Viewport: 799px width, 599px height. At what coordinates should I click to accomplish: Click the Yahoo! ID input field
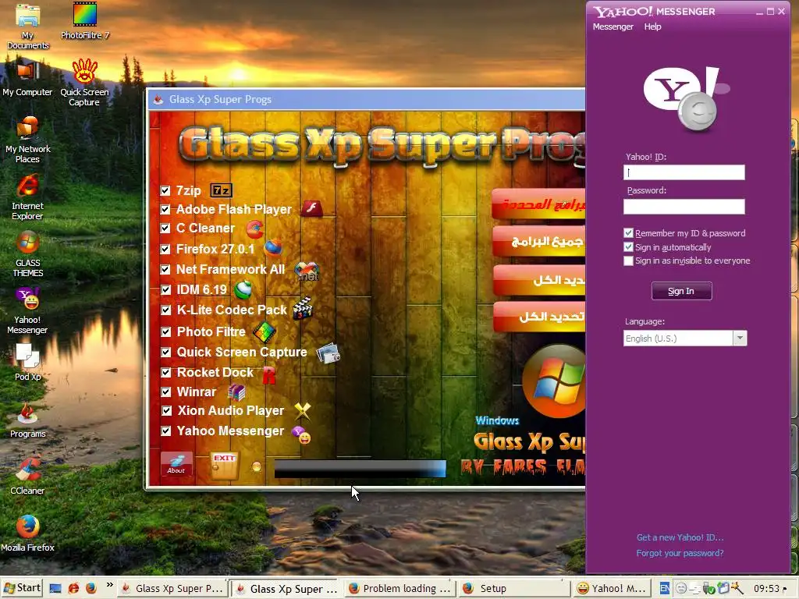(684, 172)
